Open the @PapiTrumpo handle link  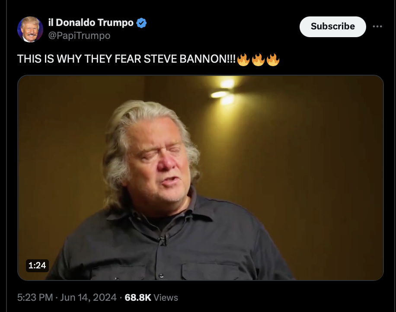[79, 35]
